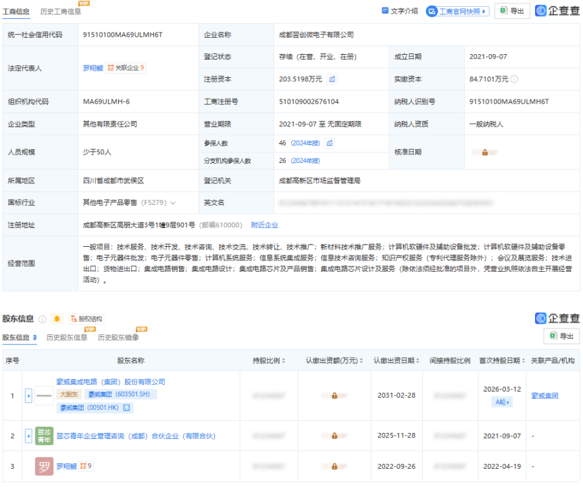Export shareholder table with 导出 button

[561, 336]
